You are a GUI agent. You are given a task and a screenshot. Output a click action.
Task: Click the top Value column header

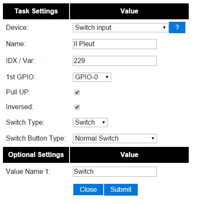click(x=129, y=11)
